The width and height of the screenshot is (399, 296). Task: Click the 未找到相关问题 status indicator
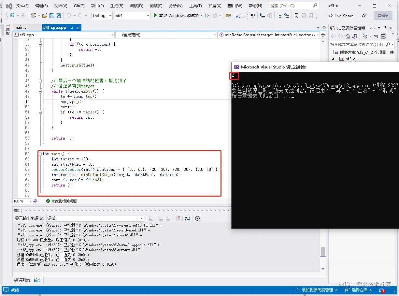[61, 201]
